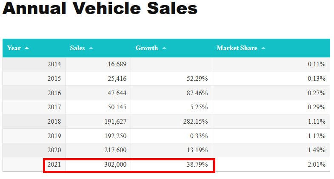This screenshot has height=179, width=334.
Task: Select the 87.46% growth cell
Action: click(197, 93)
